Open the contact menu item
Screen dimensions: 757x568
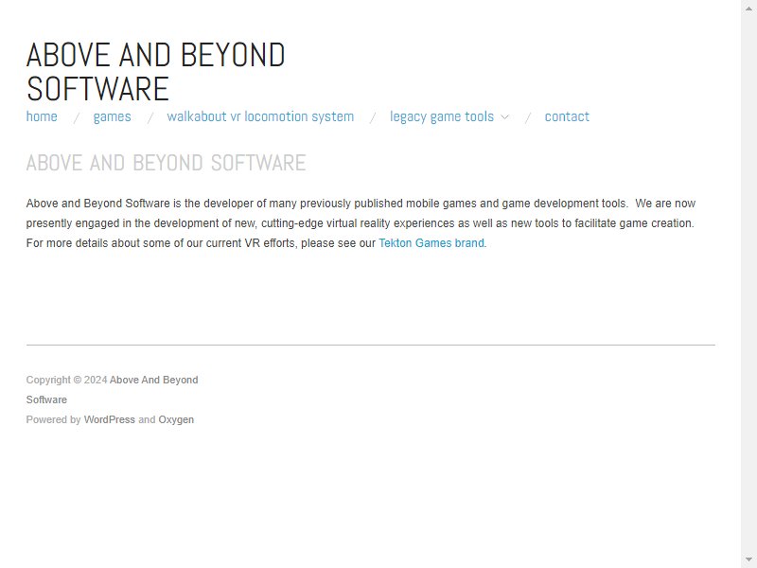(x=567, y=116)
